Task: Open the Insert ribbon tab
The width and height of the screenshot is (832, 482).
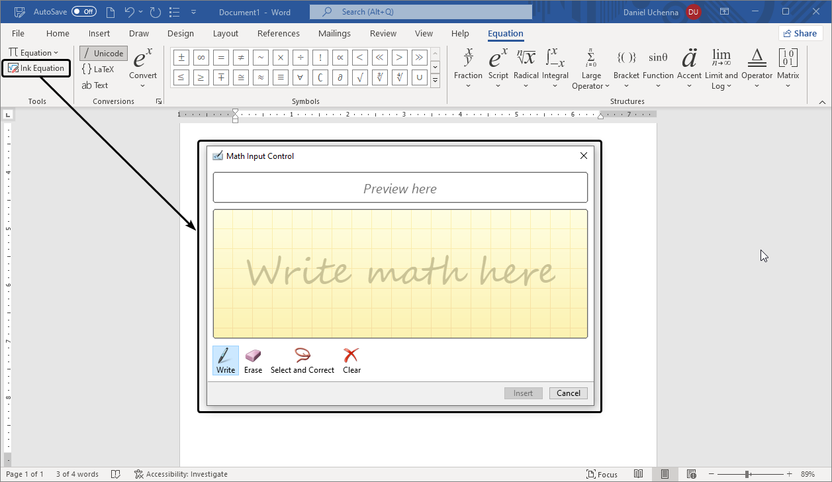Action: click(99, 34)
